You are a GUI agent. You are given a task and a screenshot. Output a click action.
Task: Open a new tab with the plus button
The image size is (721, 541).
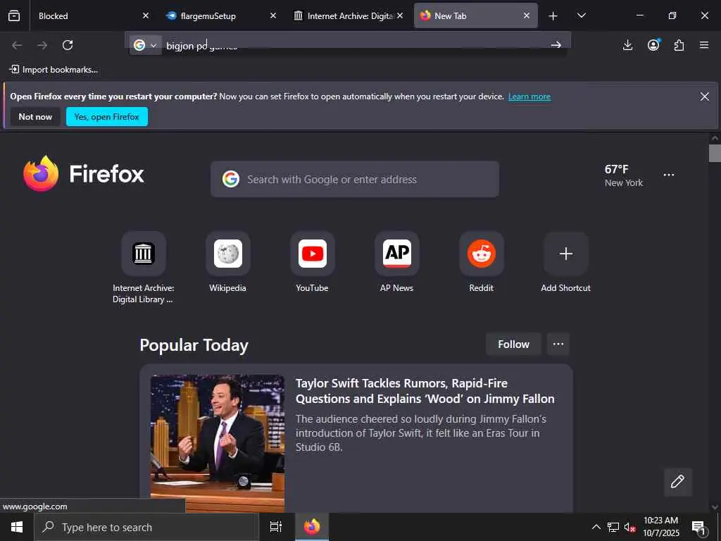(x=553, y=16)
